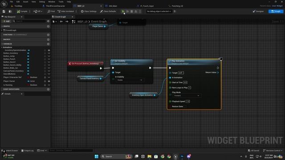Open the Debug menu
The width and height of the screenshot is (285, 160).
pos(42,2)
